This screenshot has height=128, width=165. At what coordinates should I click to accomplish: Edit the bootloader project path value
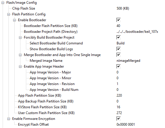coord(137,32)
